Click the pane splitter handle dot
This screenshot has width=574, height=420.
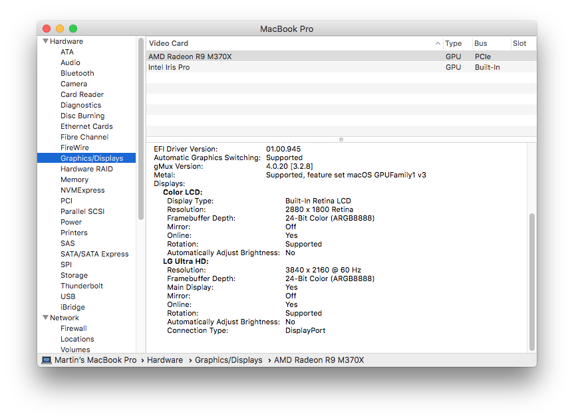[341, 140]
